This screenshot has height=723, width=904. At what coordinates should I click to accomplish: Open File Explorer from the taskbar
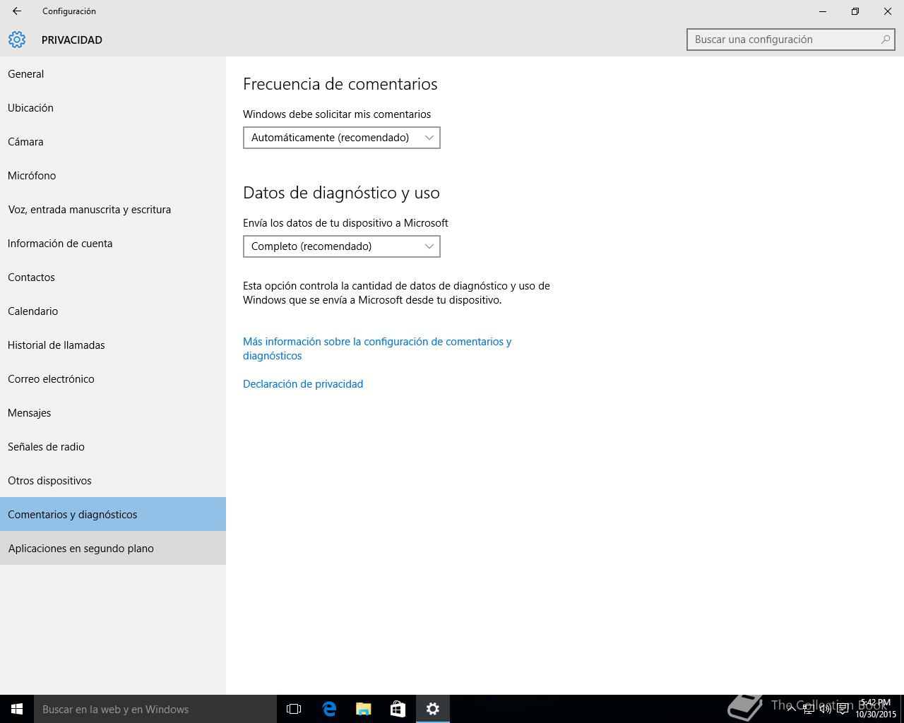click(x=364, y=709)
